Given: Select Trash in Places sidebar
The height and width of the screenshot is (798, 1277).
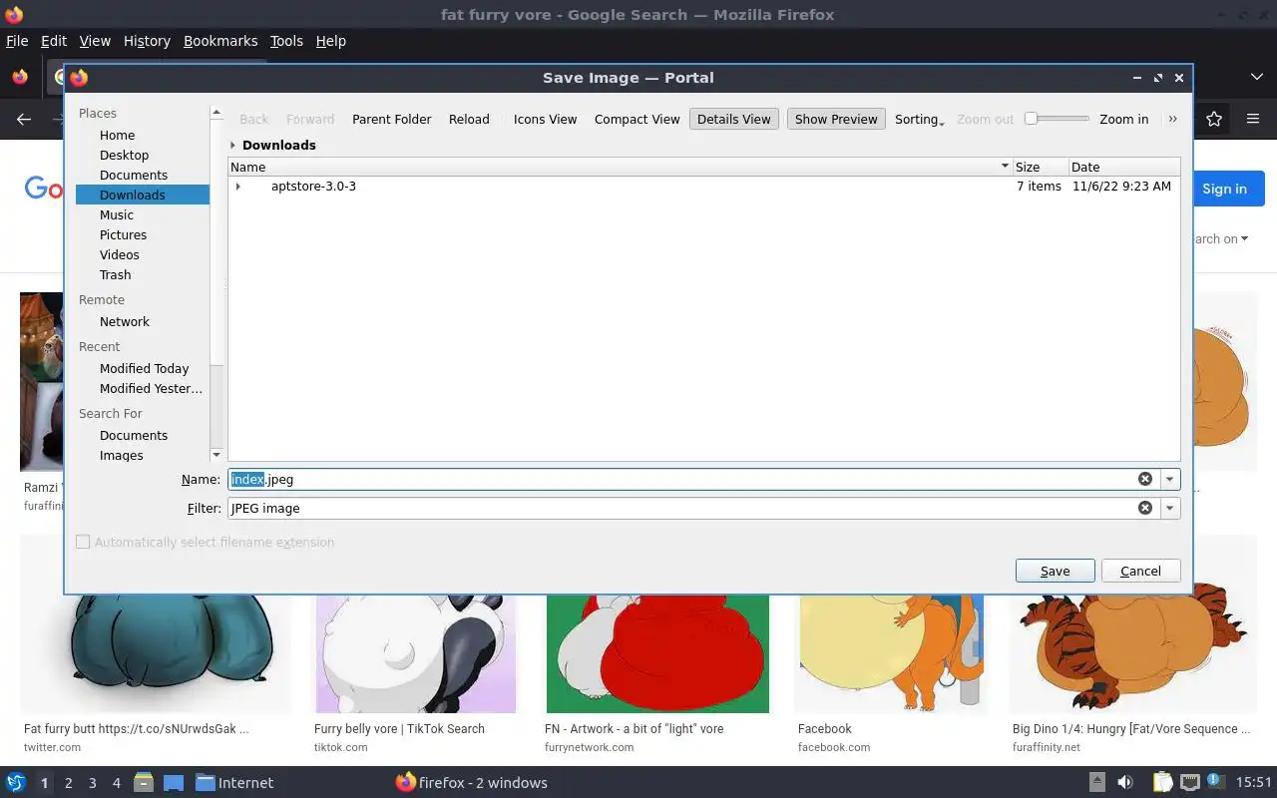Looking at the screenshot, I should [x=142, y=274].
